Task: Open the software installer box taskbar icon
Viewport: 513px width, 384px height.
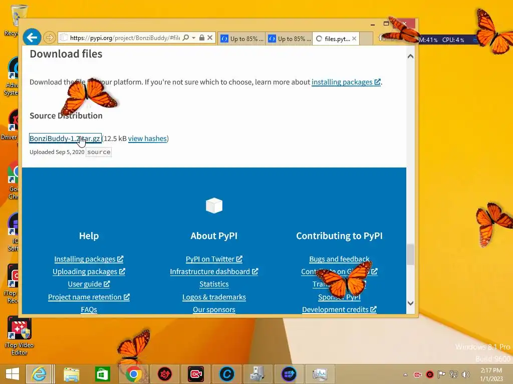Action: pyautogui.click(x=258, y=374)
